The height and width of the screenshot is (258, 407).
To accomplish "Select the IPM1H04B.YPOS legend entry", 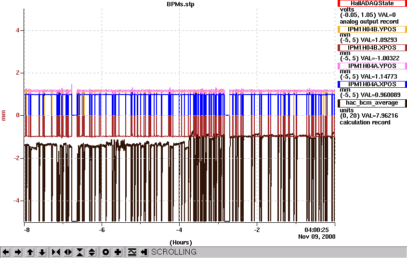I will (372, 29).
